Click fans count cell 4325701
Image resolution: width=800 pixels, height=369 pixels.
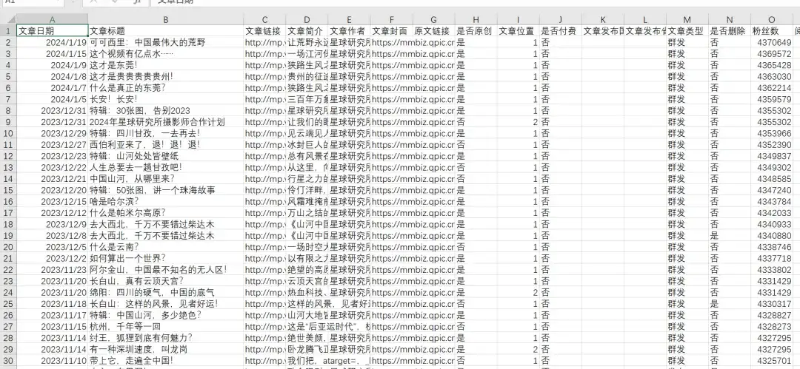[772, 360]
